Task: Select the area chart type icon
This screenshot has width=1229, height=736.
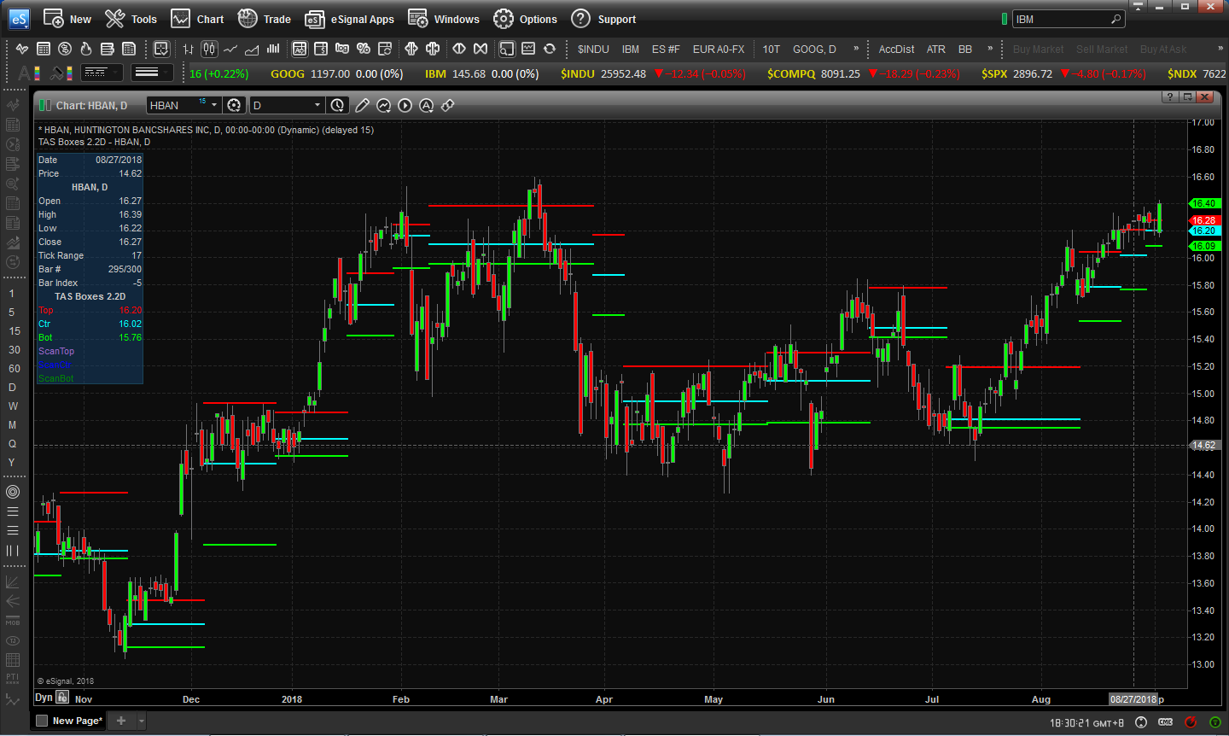Action: (252, 49)
